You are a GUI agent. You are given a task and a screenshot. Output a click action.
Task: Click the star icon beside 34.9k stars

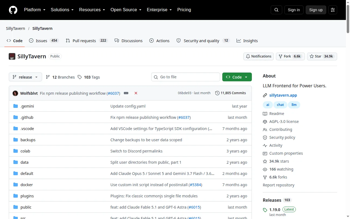pyautogui.click(x=265, y=161)
